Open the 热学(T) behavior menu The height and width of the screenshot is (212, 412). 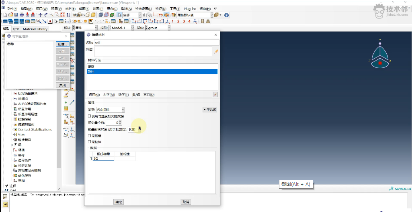(x=123, y=95)
